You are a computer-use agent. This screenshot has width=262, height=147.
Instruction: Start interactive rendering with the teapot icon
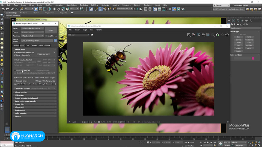pos(218,35)
